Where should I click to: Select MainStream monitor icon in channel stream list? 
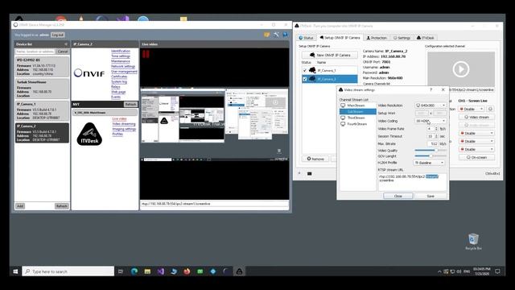[x=343, y=106]
